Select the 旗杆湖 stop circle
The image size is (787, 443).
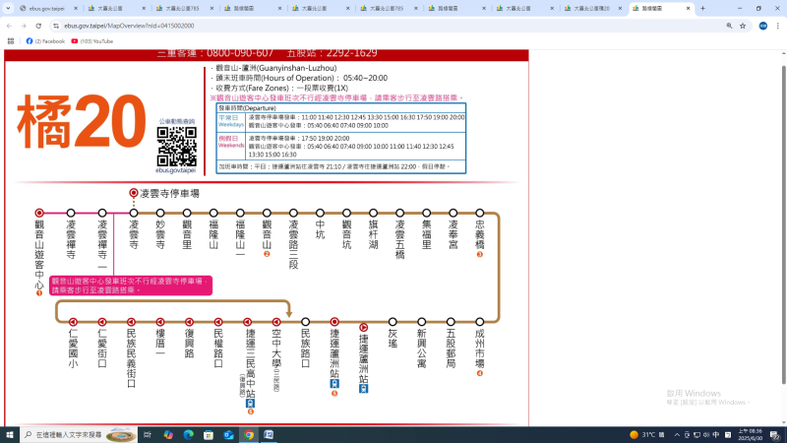point(373,213)
